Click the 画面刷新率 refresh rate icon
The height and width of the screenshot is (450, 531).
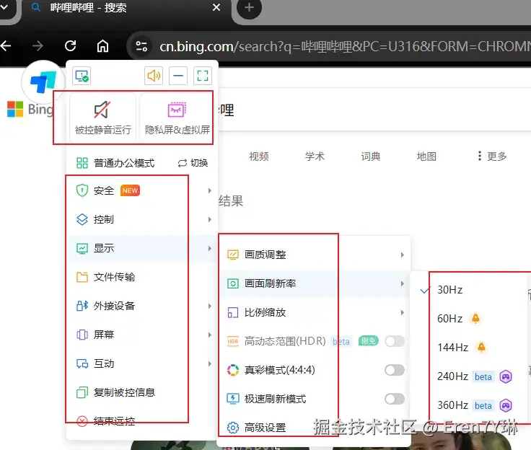tap(233, 283)
